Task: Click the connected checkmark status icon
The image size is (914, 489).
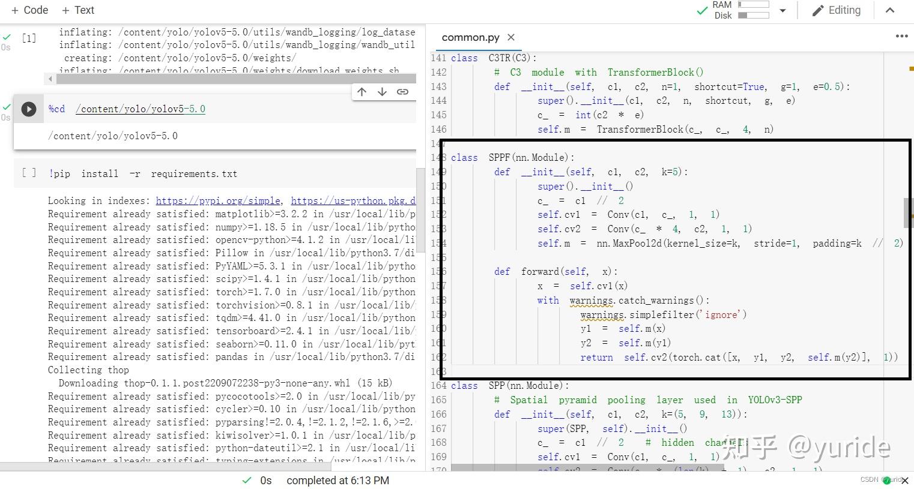Action: pos(701,11)
